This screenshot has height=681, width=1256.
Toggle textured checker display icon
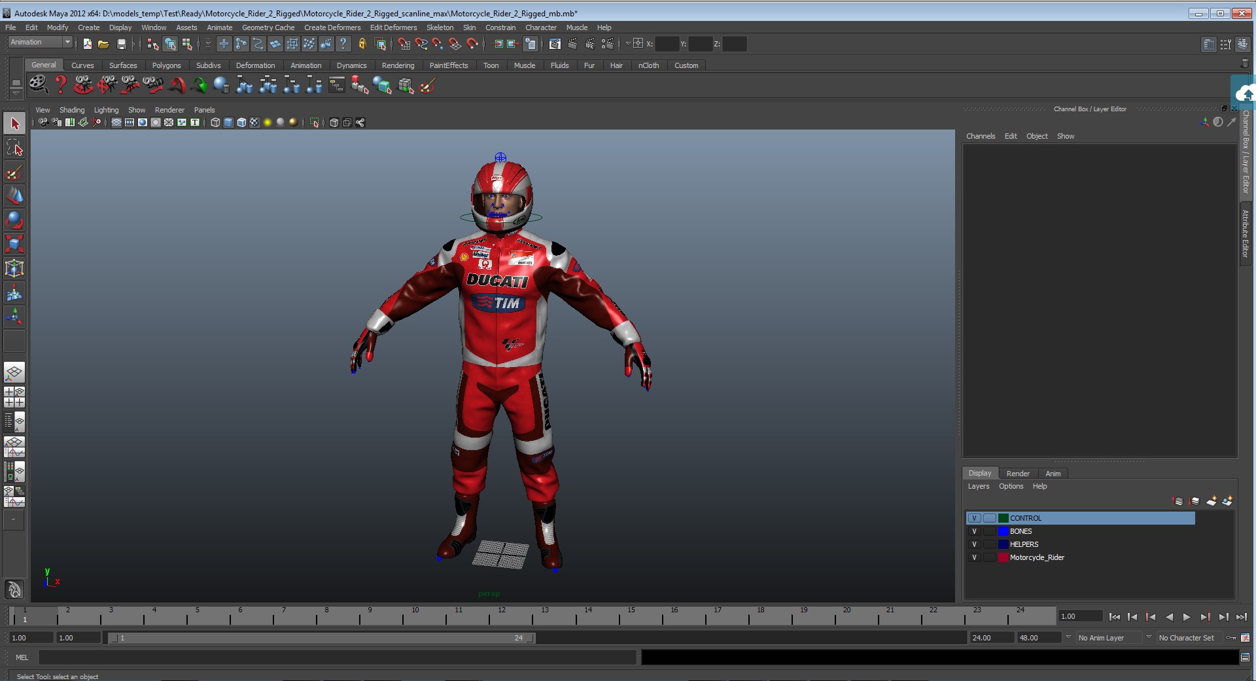[254, 122]
